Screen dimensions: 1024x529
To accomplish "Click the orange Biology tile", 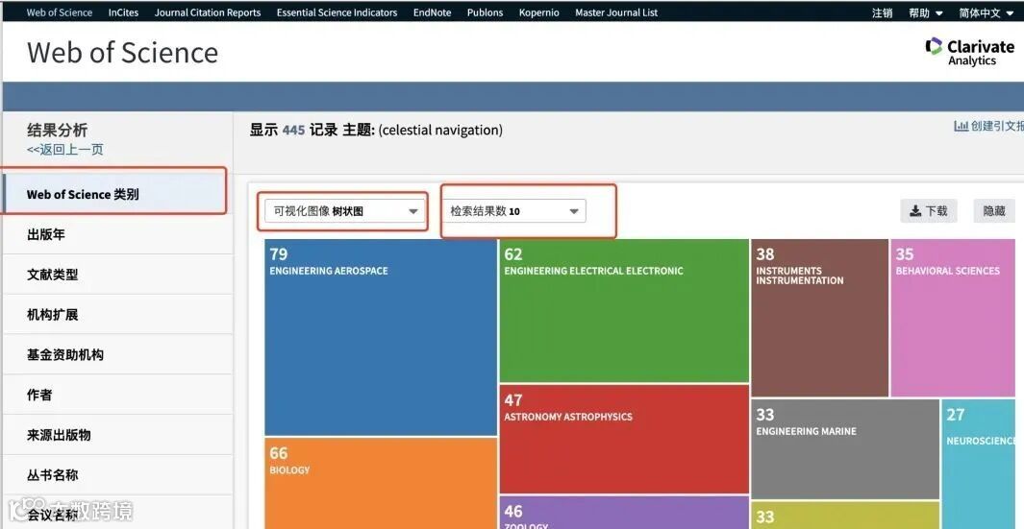I will coord(381,483).
